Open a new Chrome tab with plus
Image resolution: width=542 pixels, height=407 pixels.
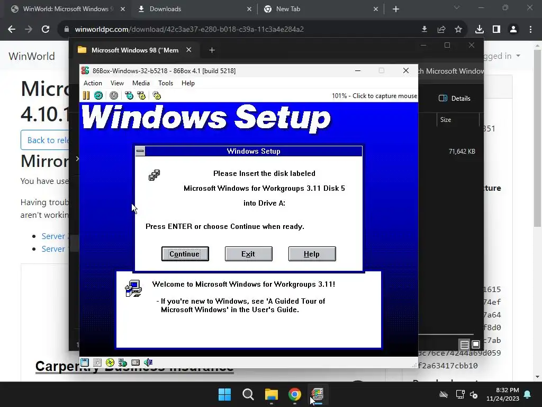click(x=396, y=9)
